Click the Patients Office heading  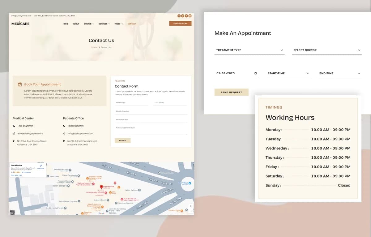73,118
